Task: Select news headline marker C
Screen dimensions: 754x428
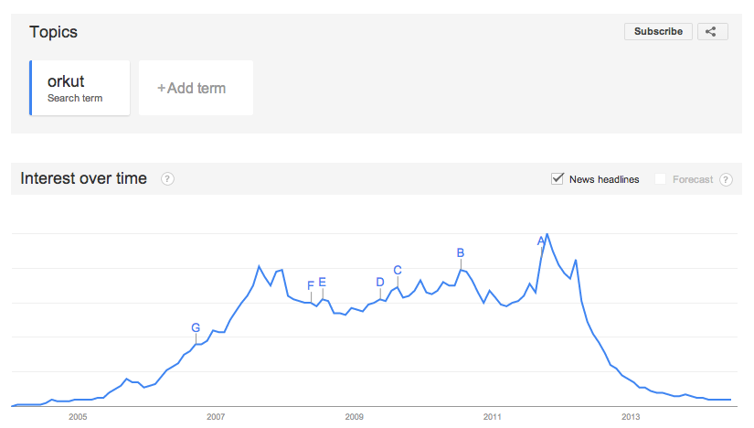Action: point(398,270)
